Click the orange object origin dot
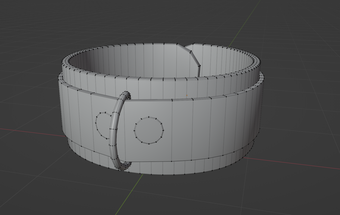340x215 pixels. [187, 95]
